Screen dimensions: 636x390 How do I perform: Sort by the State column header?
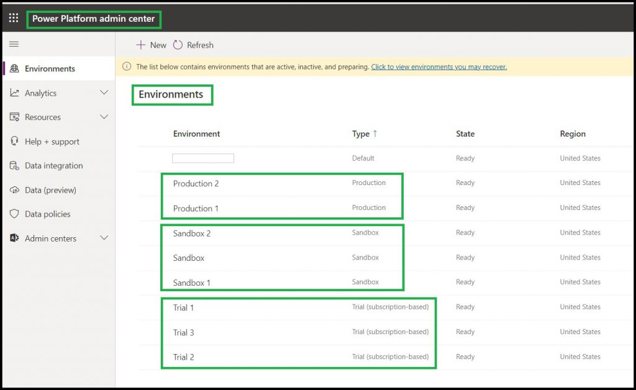tap(465, 134)
